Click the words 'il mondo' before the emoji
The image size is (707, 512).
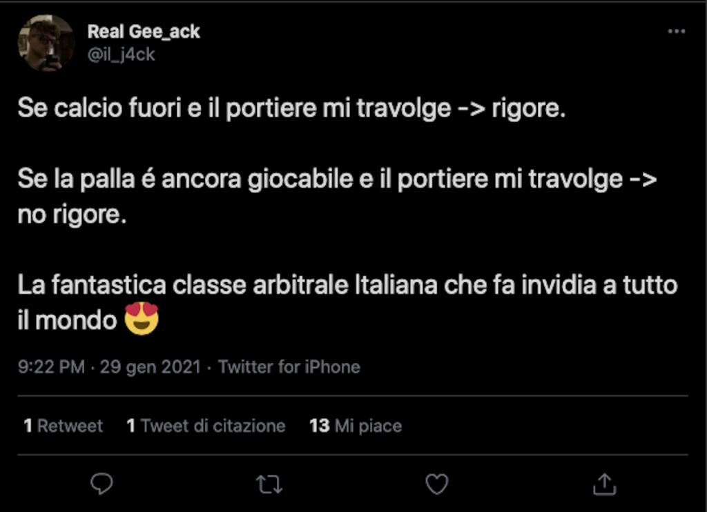[x=67, y=320]
